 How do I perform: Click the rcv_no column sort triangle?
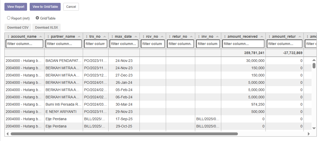pyautogui.click(x=162, y=37)
